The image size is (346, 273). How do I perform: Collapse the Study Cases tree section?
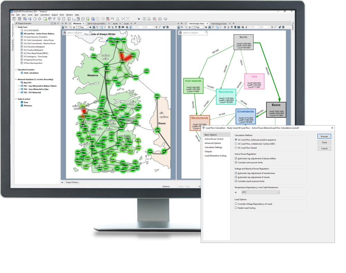(16, 27)
